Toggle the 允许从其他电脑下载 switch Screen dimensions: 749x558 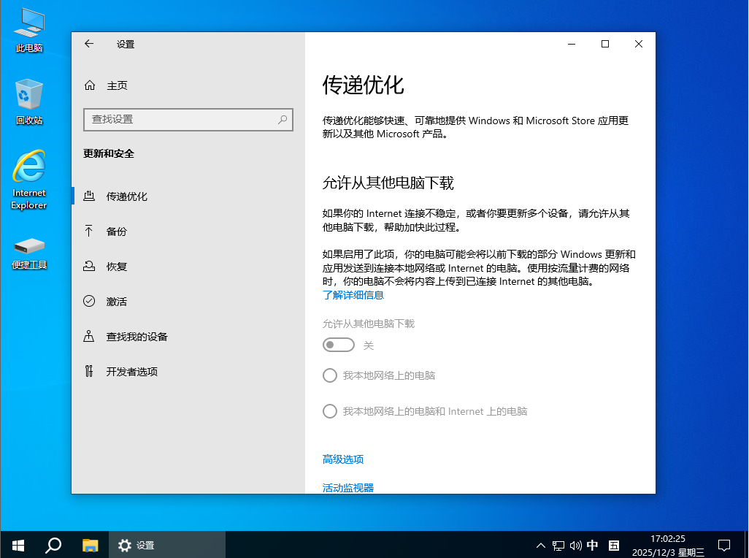339,345
